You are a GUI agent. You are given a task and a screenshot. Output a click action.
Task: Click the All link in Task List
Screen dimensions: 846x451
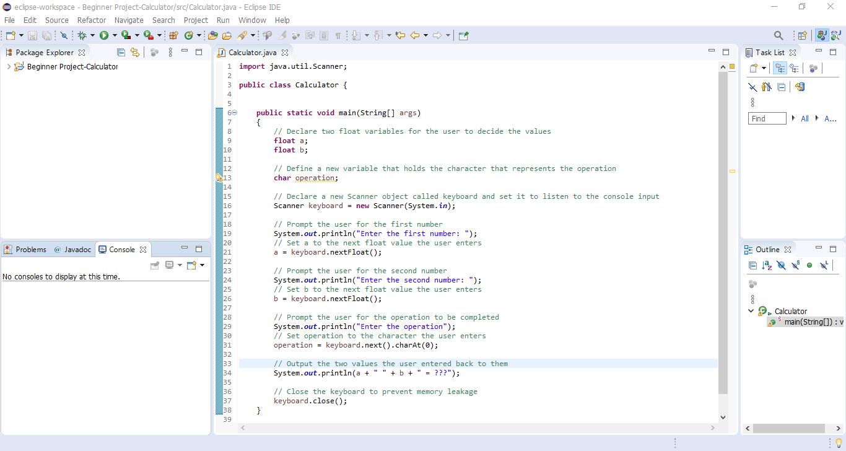(805, 118)
